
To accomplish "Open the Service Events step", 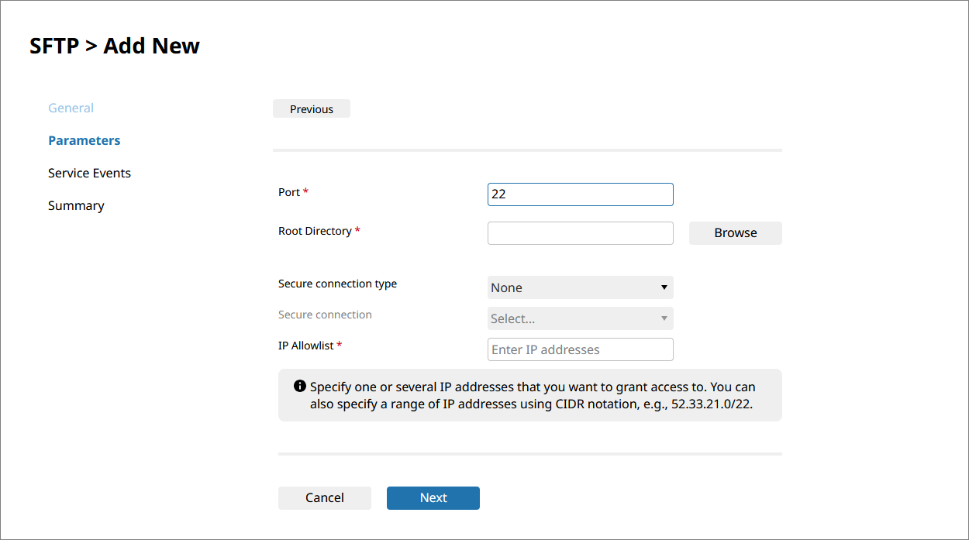I will point(89,173).
